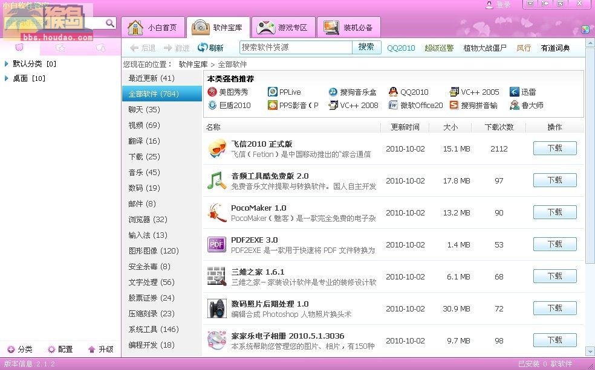Click the 升级 upgrade button
This screenshot has width=595, height=370.
(100, 349)
